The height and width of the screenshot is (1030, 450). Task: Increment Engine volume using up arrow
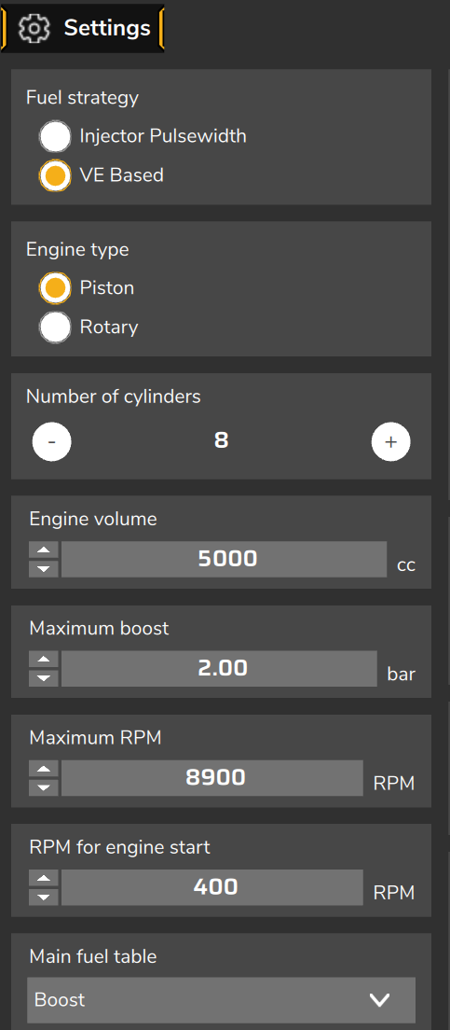(44, 550)
